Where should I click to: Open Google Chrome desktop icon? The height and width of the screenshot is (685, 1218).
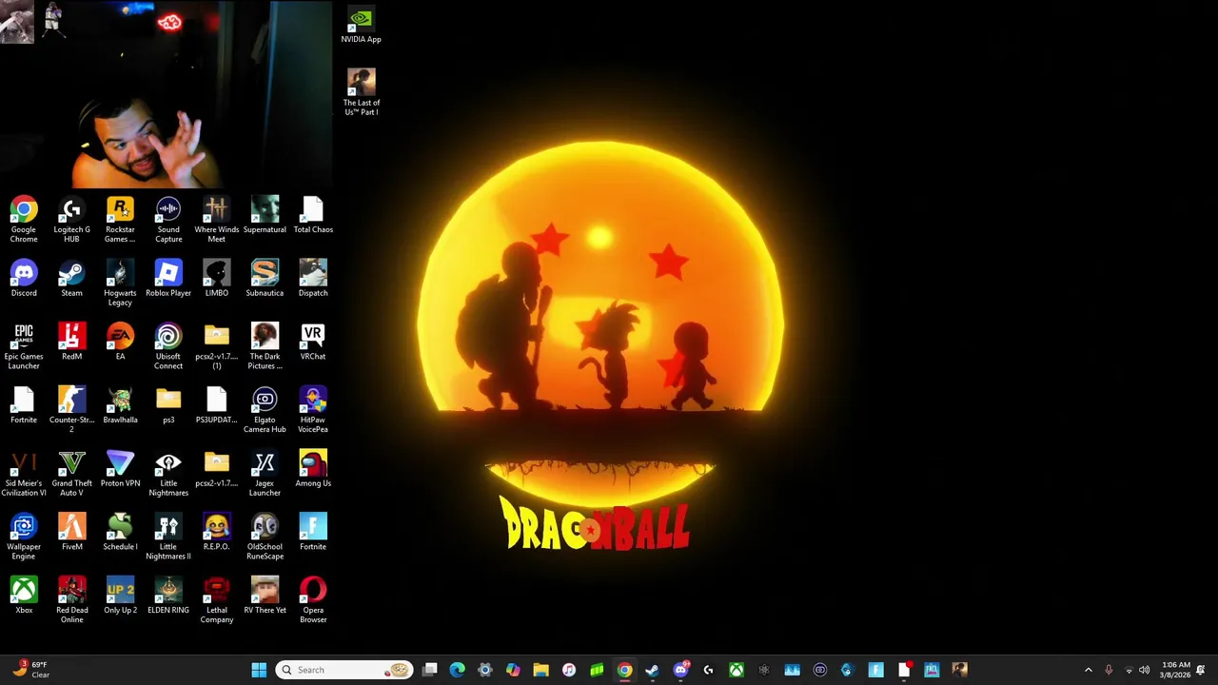pyautogui.click(x=24, y=219)
